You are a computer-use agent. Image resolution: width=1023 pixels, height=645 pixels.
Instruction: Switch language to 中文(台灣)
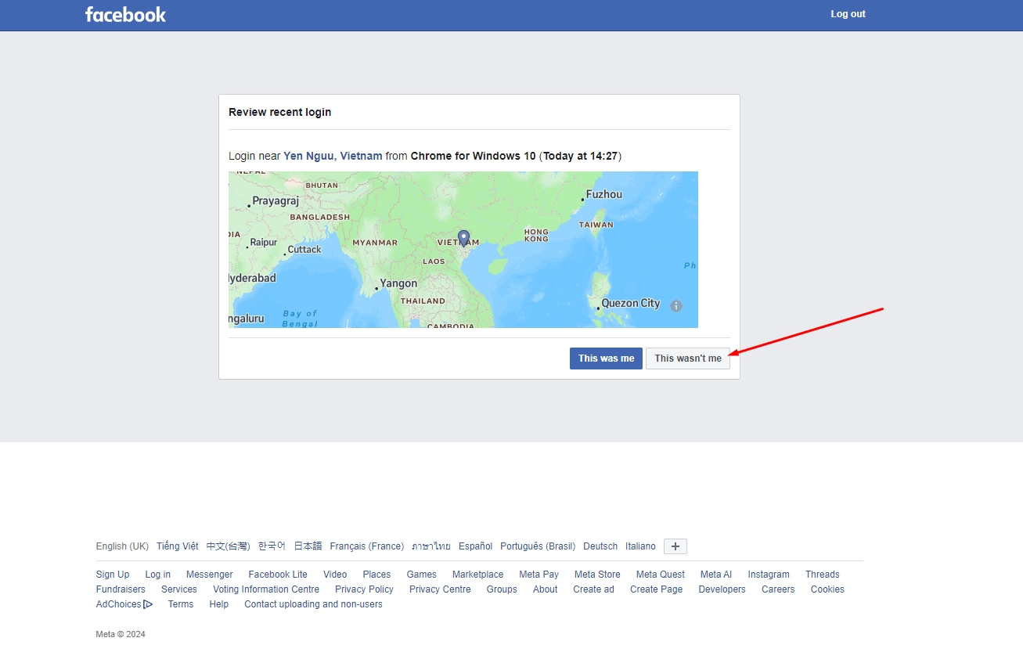tap(229, 546)
